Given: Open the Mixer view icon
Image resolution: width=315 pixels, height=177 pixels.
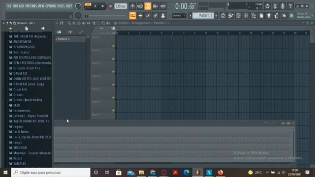Looking at the screenshot, I should point(246,16).
